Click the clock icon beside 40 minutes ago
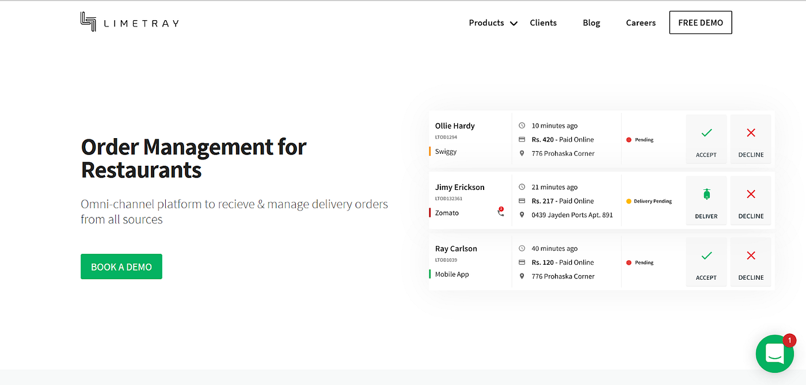This screenshot has height=385, width=806. [522, 249]
